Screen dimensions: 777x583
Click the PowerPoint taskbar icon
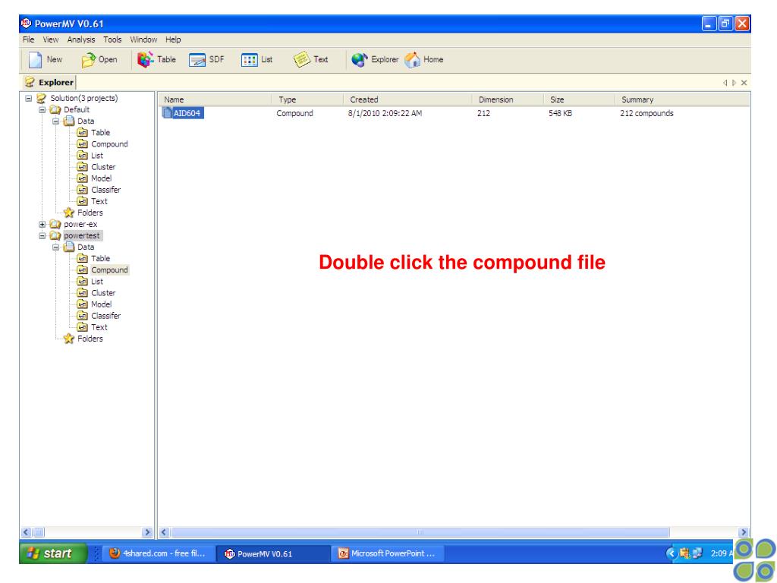tap(343, 553)
